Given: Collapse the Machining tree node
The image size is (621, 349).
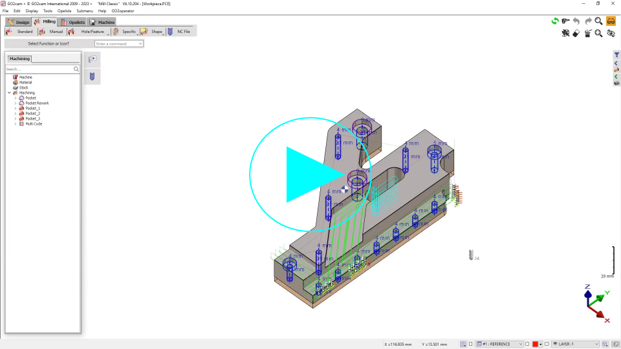Looking at the screenshot, I should (x=9, y=93).
